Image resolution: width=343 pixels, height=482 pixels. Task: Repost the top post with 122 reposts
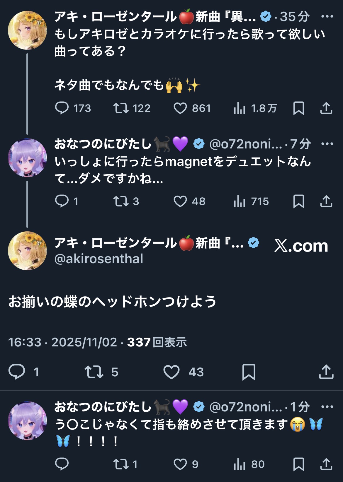121,108
